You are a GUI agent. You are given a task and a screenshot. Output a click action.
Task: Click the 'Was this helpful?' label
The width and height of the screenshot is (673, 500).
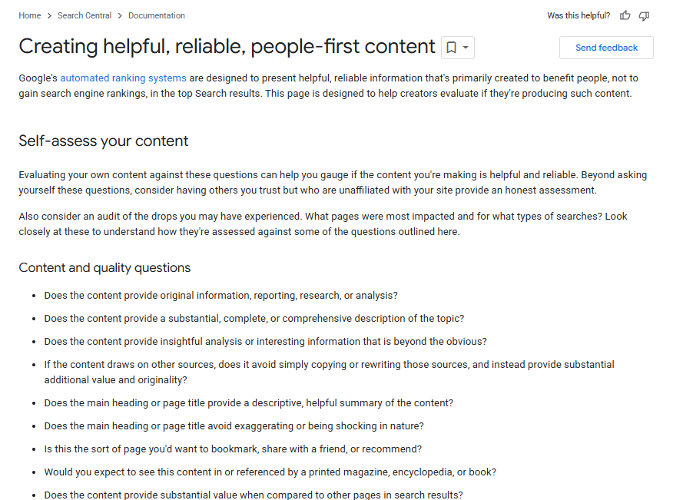point(579,15)
